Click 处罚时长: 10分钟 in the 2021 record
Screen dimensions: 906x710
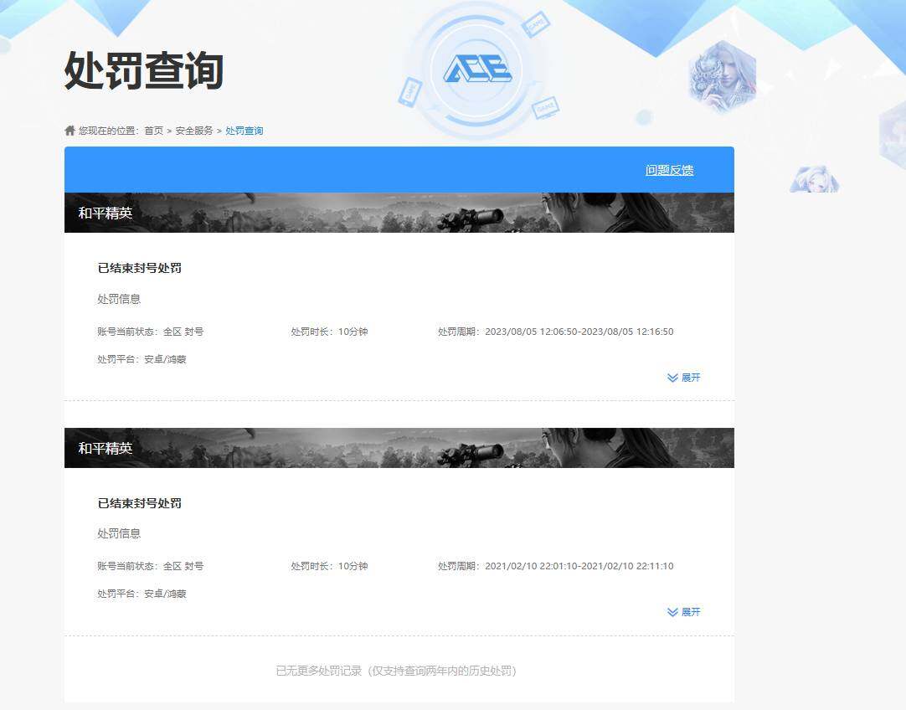pos(329,566)
